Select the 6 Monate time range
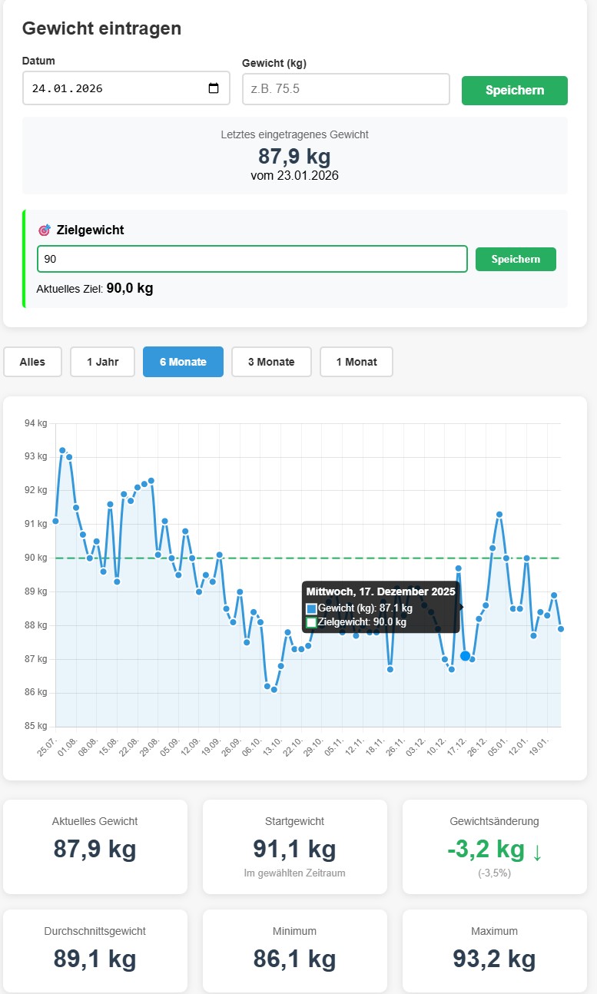Viewport: 597px width, 994px height. [x=183, y=362]
